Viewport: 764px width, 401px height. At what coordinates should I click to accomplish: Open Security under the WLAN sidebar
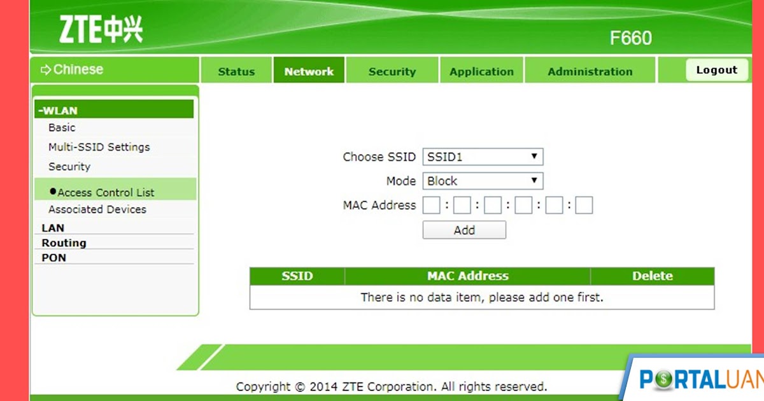coord(69,167)
